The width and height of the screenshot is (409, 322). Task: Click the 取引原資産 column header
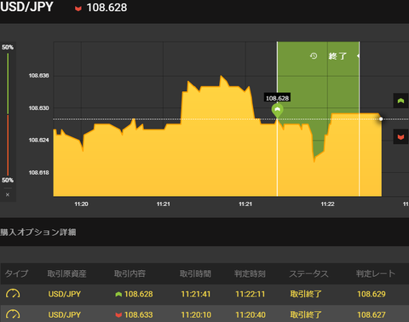click(66, 273)
